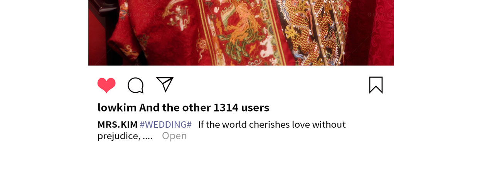Viewport: 482px width, 183px height.
Task: Expand the caption with the Open link
Action: click(174, 136)
